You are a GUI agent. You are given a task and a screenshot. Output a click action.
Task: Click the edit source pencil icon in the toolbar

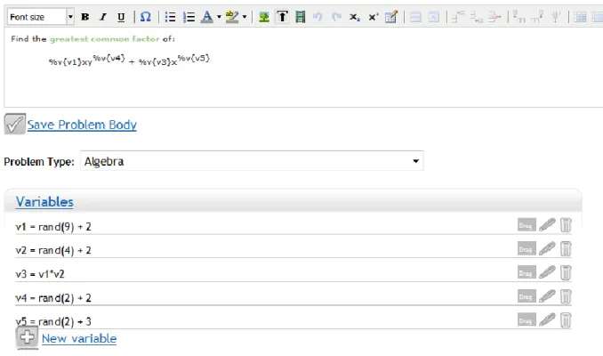tap(391, 17)
